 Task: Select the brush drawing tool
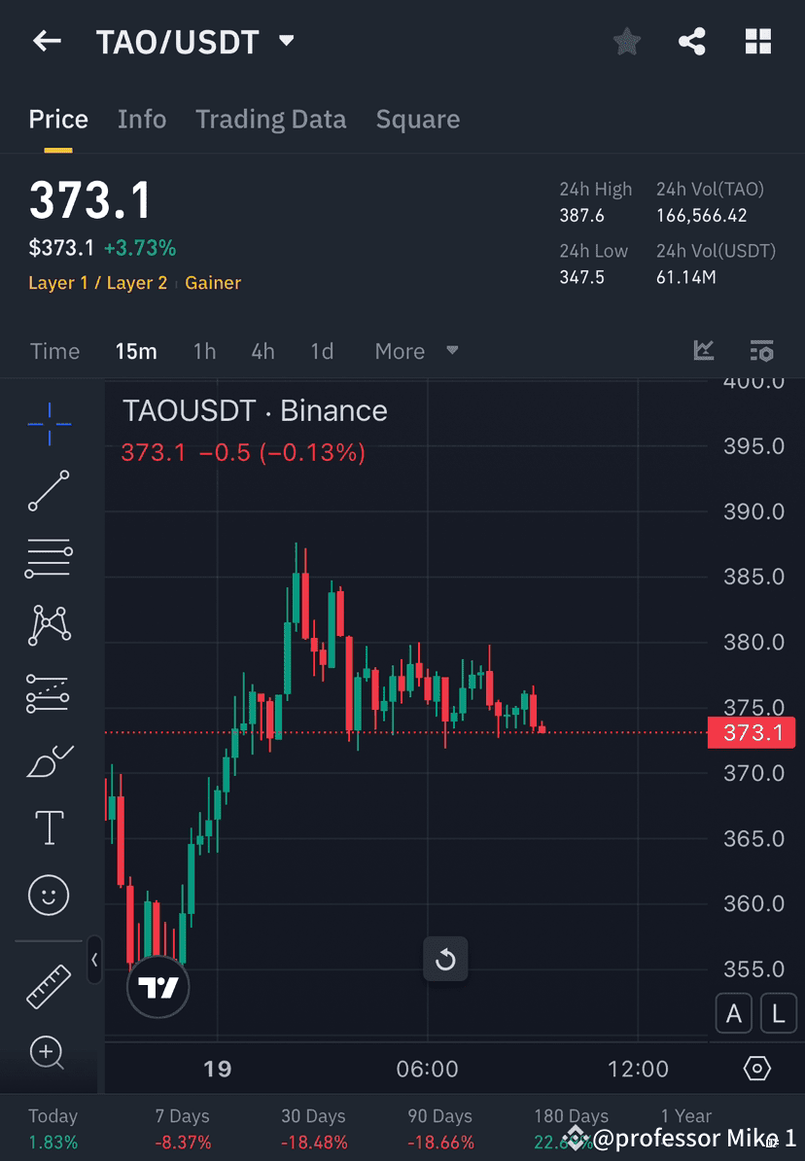49,760
